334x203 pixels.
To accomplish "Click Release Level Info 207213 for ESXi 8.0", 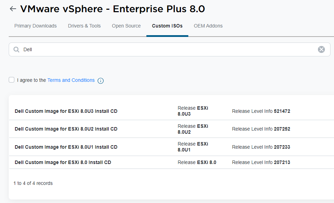I will pos(261,162).
